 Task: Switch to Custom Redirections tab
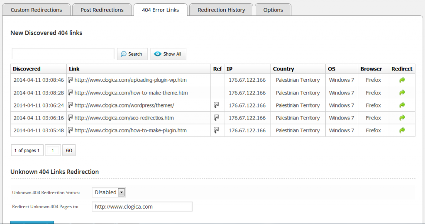pyautogui.click(x=36, y=10)
